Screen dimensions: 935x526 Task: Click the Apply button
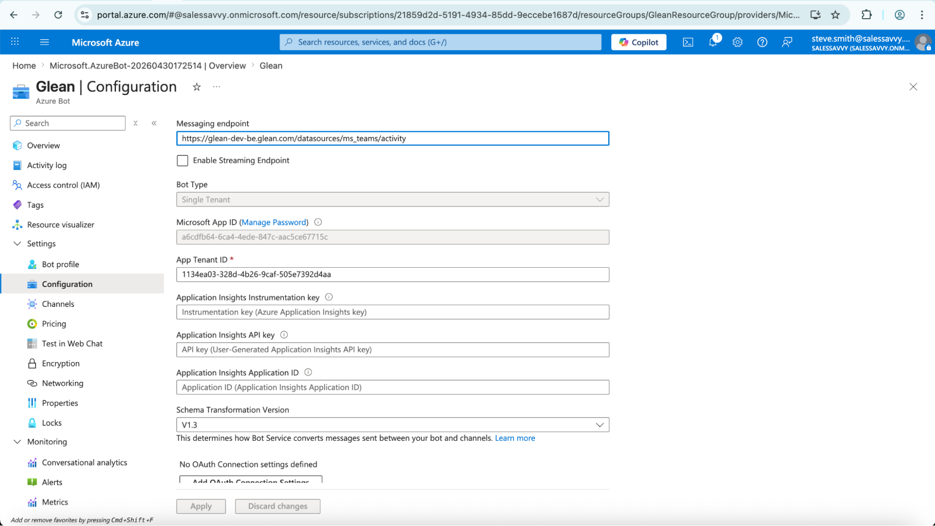(201, 506)
